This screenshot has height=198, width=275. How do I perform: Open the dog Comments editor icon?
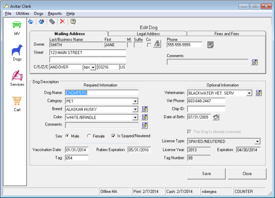(144, 125)
